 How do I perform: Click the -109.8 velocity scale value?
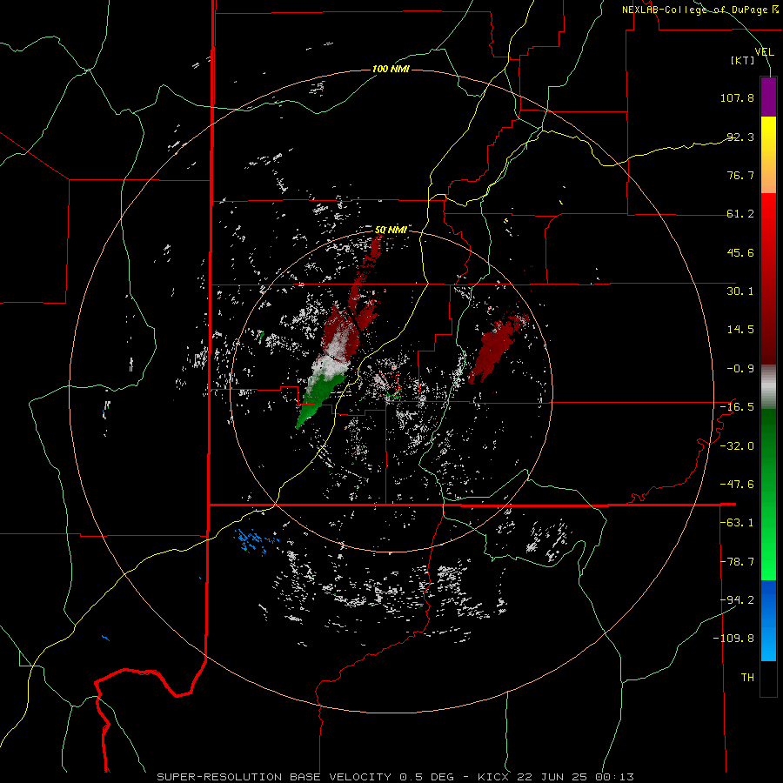pyautogui.click(x=733, y=639)
